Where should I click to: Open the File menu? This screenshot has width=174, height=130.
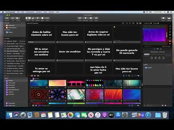point(18,12)
